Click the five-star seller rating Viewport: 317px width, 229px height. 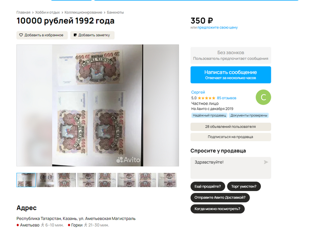pyautogui.click(x=207, y=98)
